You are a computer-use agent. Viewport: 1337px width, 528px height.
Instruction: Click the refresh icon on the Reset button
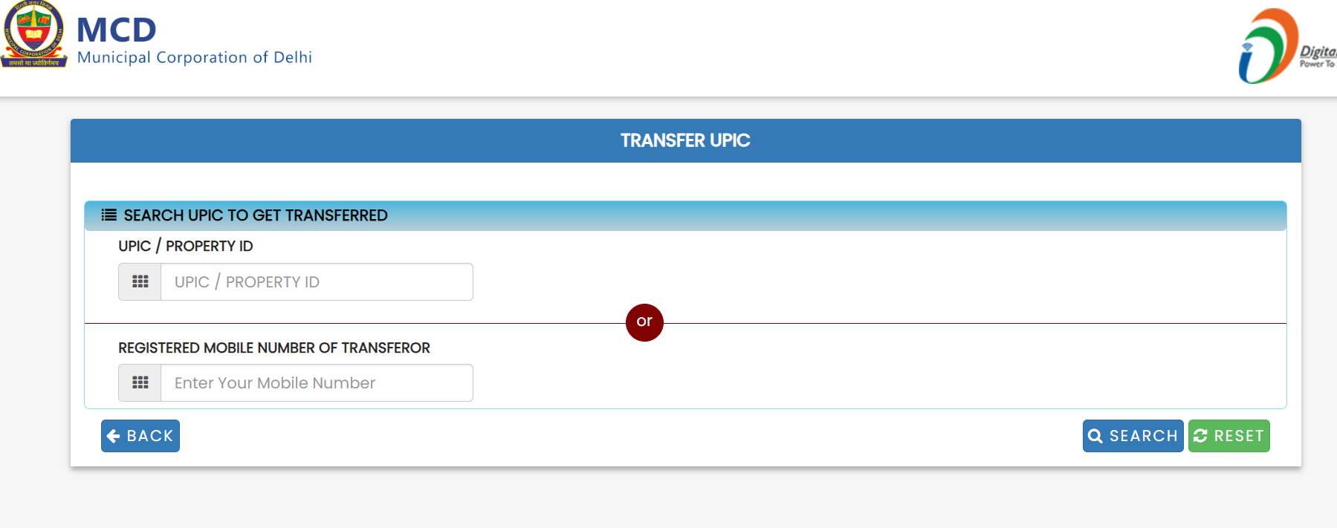[1200, 436]
